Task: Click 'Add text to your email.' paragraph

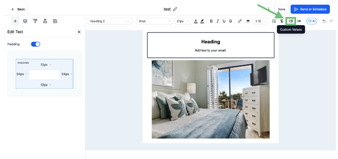Action: (x=211, y=50)
